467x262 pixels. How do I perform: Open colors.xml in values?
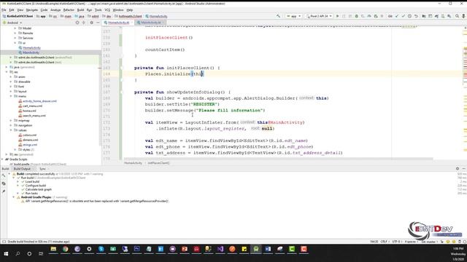[29, 135]
